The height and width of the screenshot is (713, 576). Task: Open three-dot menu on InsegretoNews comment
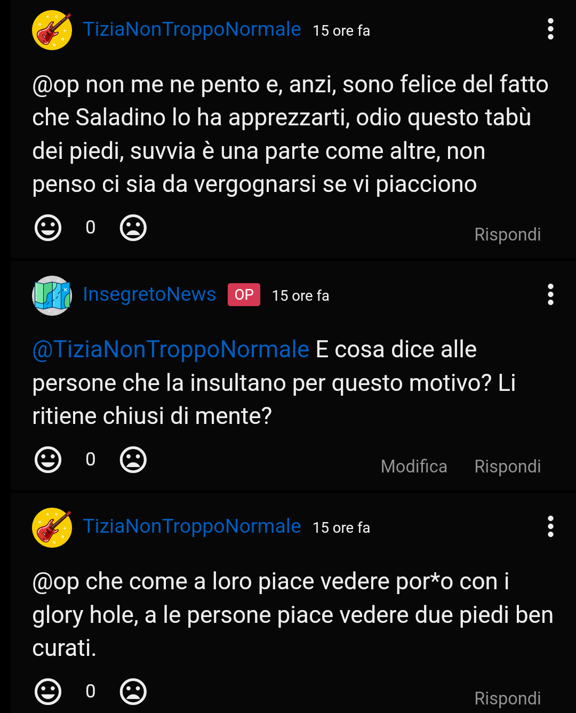click(x=550, y=294)
